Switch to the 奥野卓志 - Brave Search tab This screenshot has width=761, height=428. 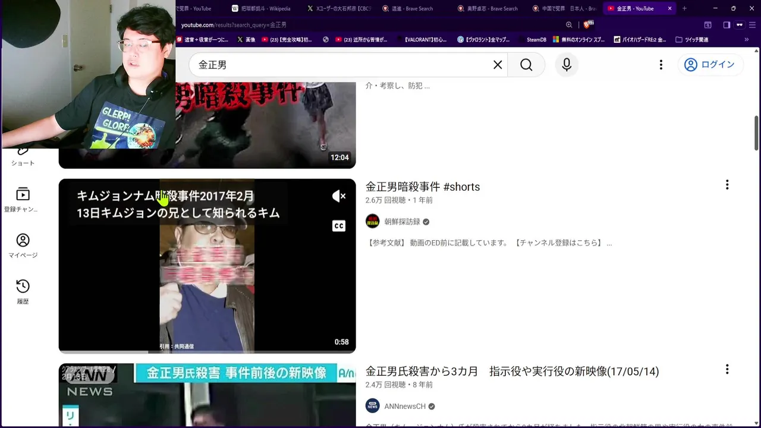[x=488, y=8]
